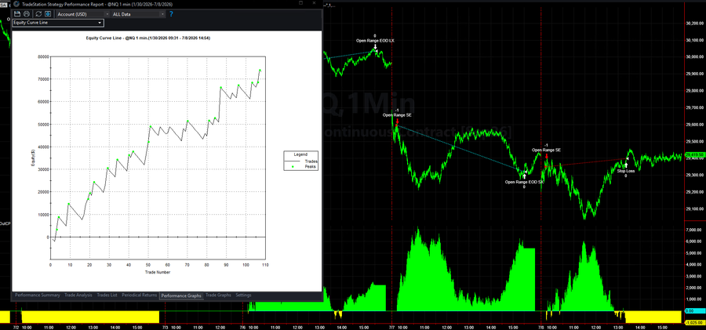706x330 pixels.
Task: Switch to the Performance Summary tab
Action: (x=38, y=296)
